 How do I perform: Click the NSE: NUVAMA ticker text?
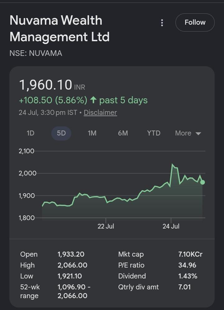click(36, 53)
